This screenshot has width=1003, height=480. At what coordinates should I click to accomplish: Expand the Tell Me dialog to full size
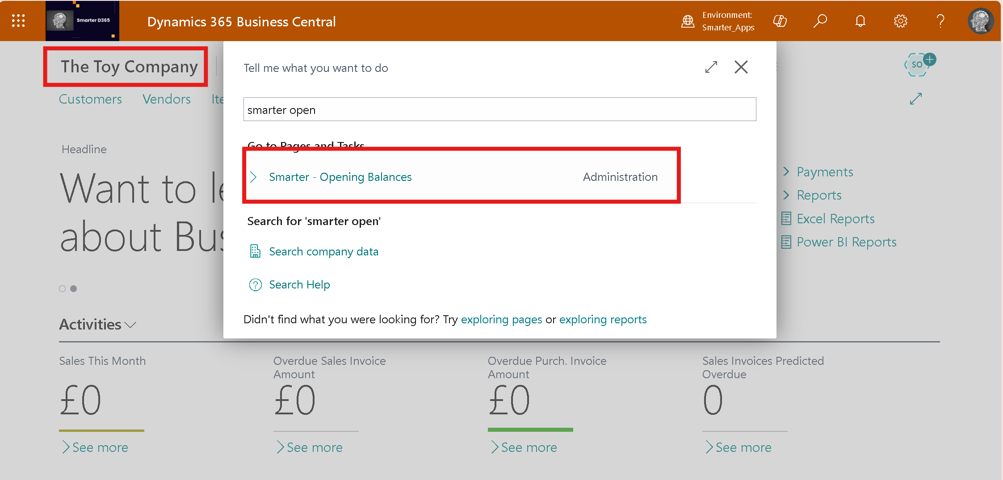[711, 67]
